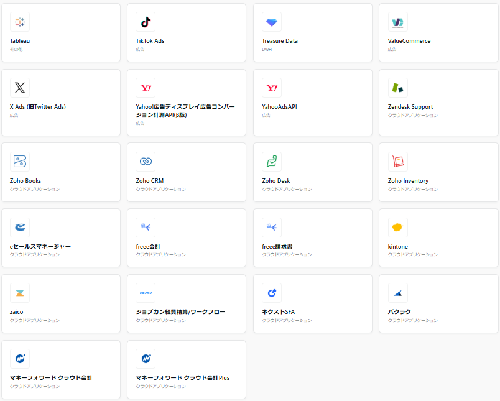Click the Zoho Books logo icon
The width and height of the screenshot is (500, 401).
tap(20, 162)
